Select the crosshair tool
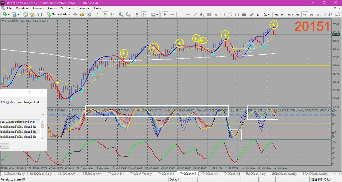This screenshot has width=342, height=182. click(172, 14)
